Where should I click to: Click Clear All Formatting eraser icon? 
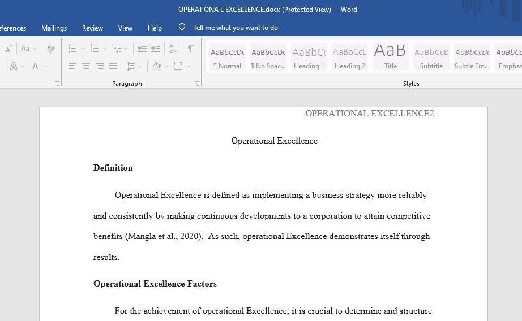(51, 49)
